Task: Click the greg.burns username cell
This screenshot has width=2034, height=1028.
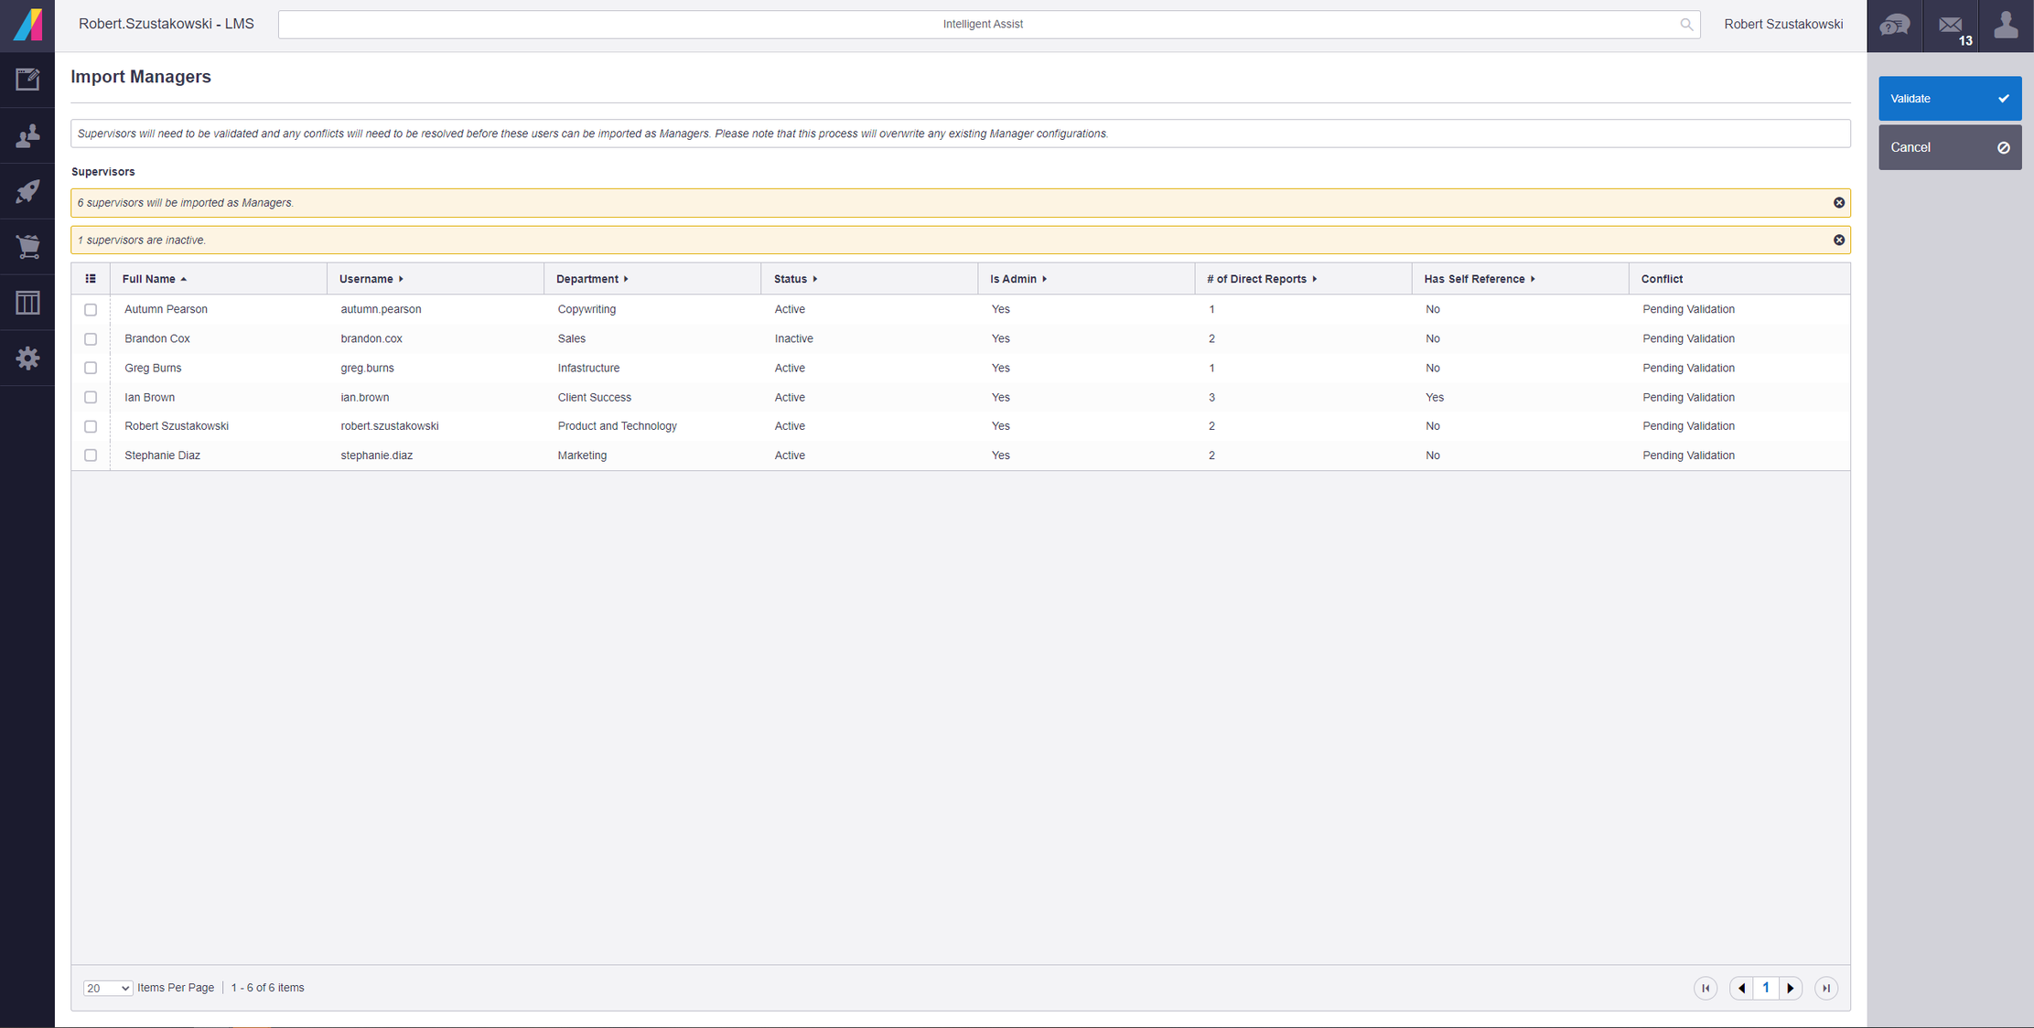Action: point(367,368)
